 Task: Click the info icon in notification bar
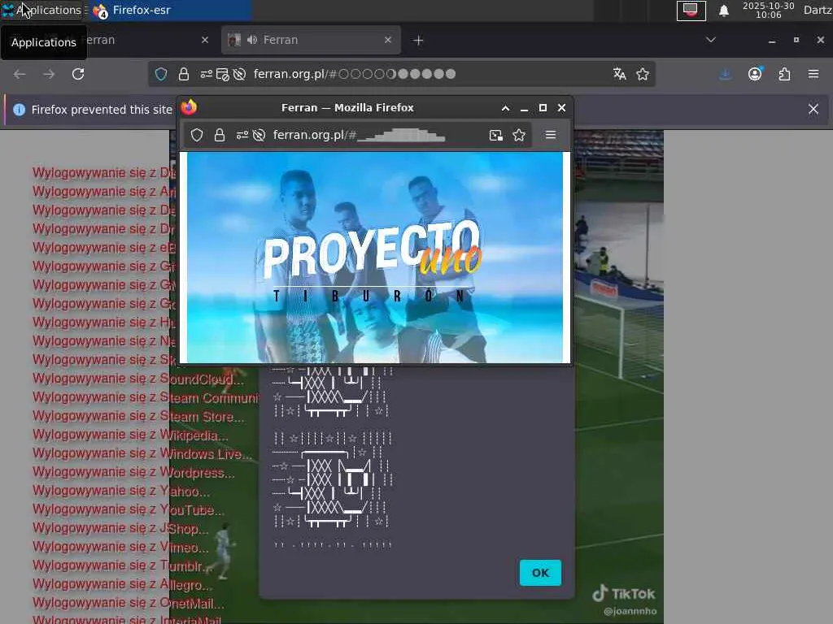pos(20,110)
